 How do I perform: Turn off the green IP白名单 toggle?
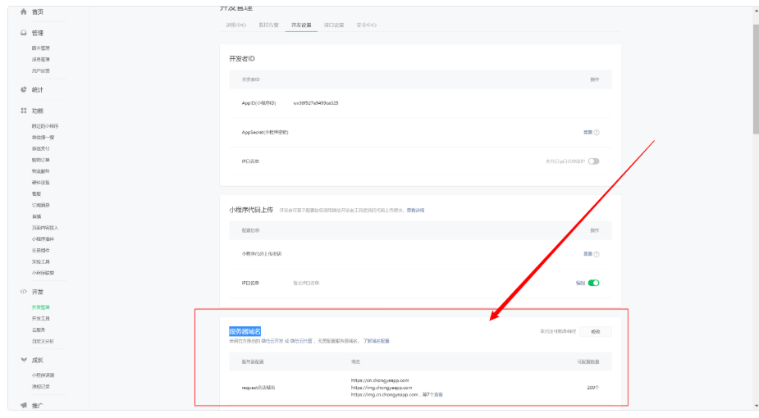[x=593, y=284]
